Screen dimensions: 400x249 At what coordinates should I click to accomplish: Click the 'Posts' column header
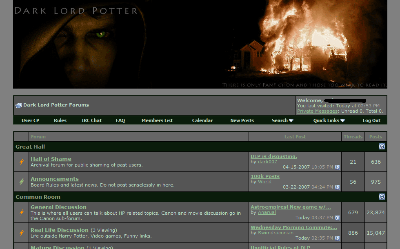pos(376,137)
